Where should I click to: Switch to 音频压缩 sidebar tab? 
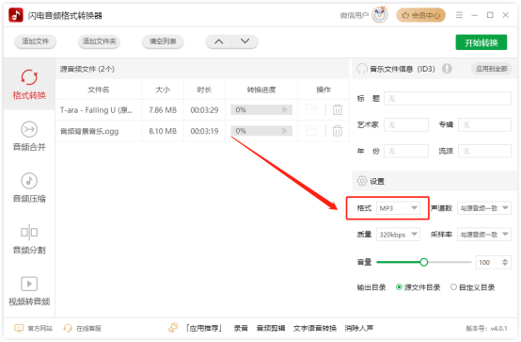29,187
